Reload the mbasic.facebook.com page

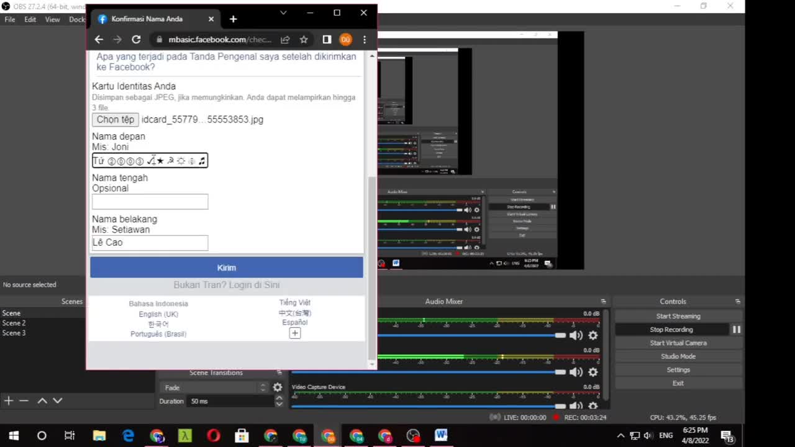tap(136, 39)
